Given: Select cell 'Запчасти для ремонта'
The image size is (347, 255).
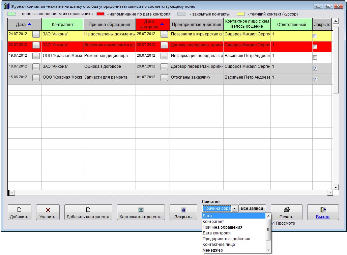Looking at the screenshot, I should pos(109,79).
